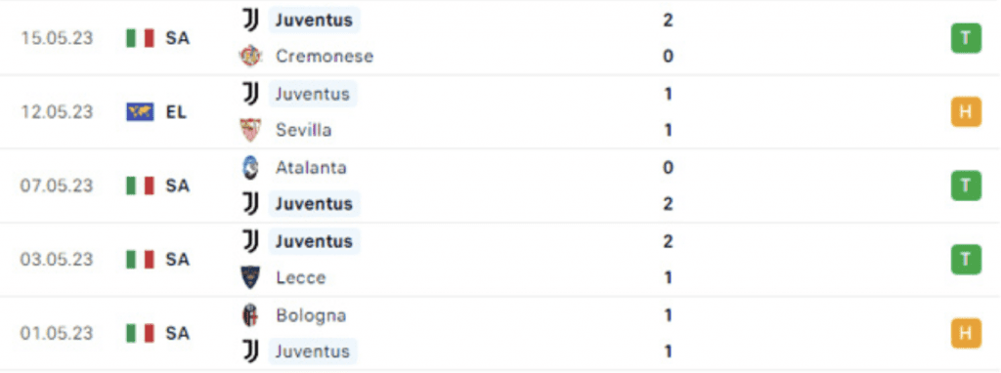Select the EL competition label
The height and width of the screenshot is (373, 1001).
click(176, 112)
